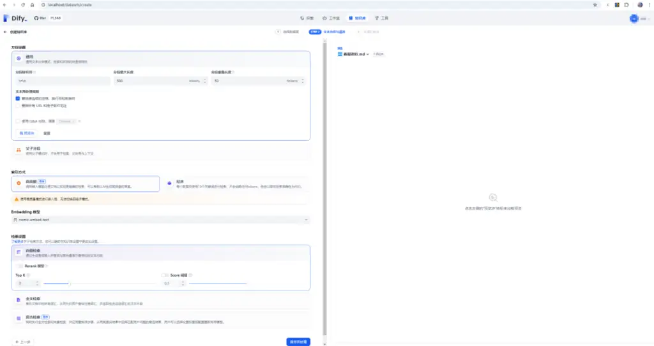Screen dimensions: 654x346
Task: Expand the document file selector dropdown
Action: coord(354,54)
